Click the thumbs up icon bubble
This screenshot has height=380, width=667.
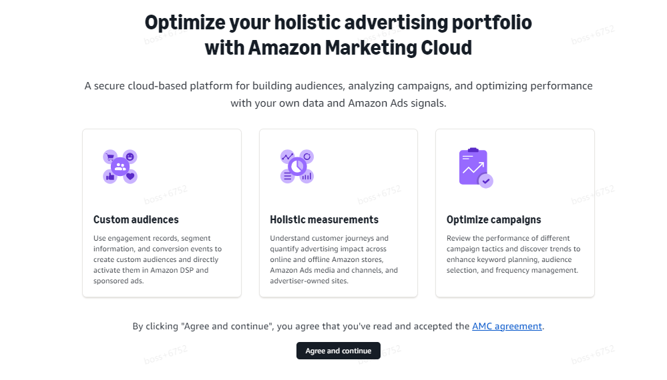click(109, 177)
